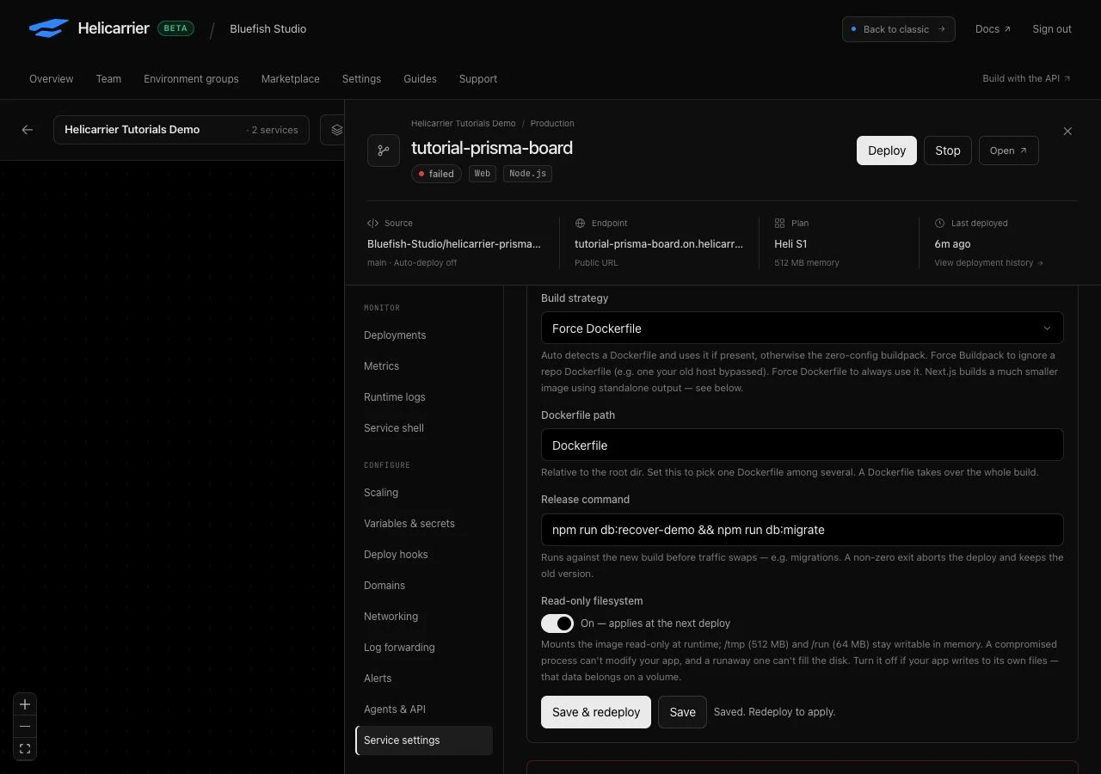Open the layers icon button
The height and width of the screenshot is (774, 1101).
(x=336, y=130)
